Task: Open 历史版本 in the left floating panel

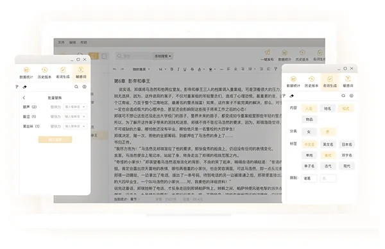Action: (44, 73)
